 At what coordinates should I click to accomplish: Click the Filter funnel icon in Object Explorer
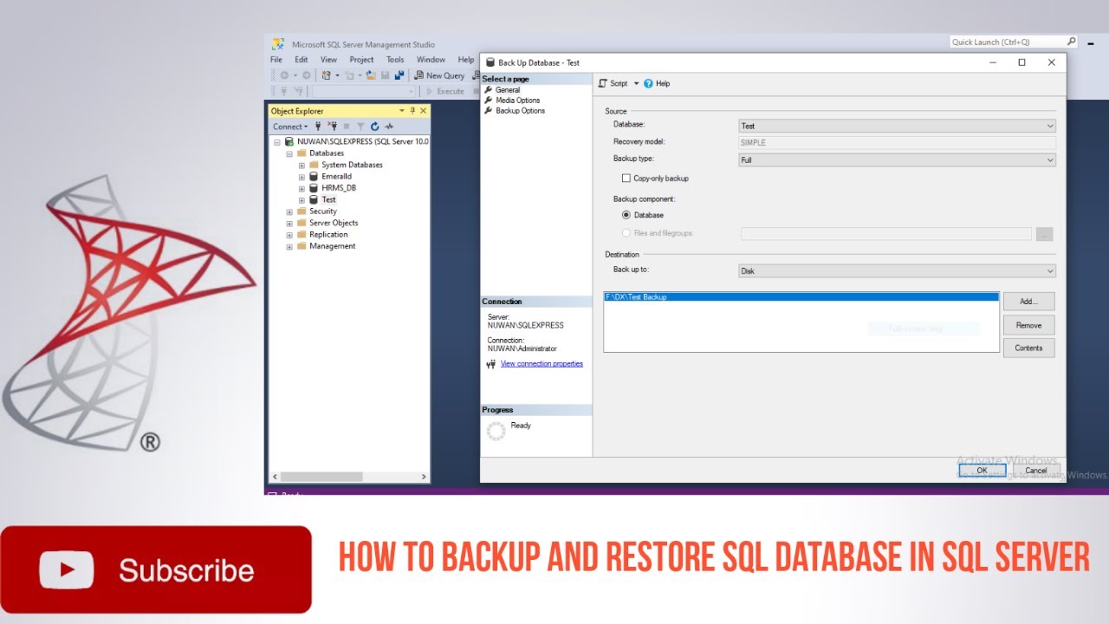pyautogui.click(x=360, y=127)
